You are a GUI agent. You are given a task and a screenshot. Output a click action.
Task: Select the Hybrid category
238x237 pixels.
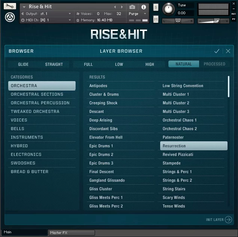42,146
